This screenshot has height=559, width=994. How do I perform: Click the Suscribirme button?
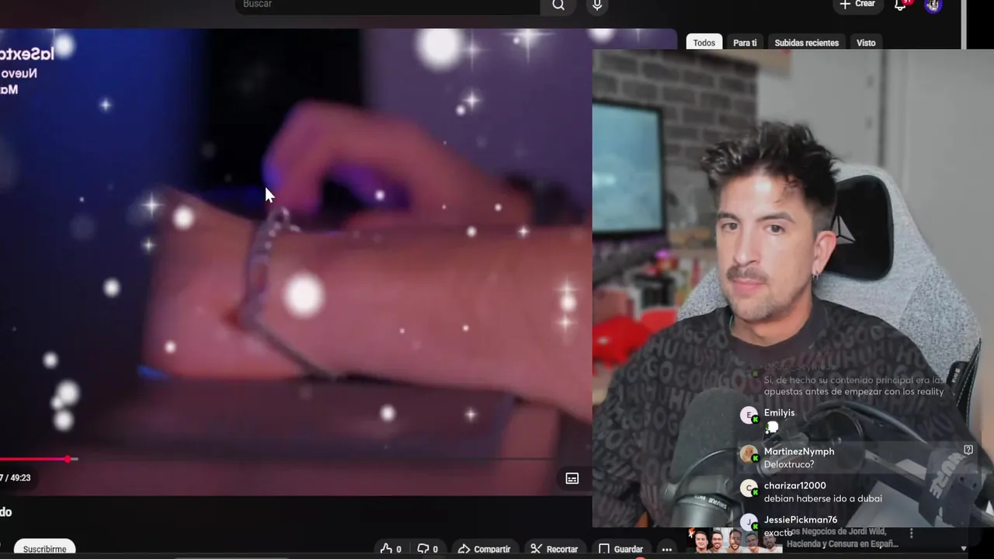44,549
